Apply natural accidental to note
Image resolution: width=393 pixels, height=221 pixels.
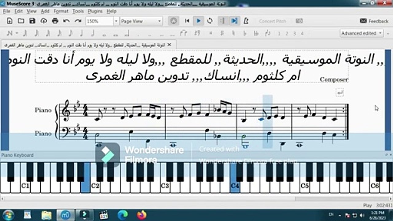(x=233, y=33)
